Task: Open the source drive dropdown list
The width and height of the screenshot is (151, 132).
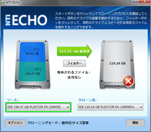Action: tap(38, 107)
